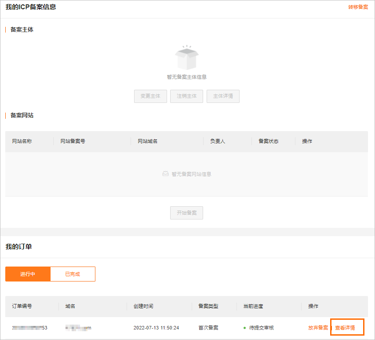The height and width of the screenshot is (340, 375).
Task: Open 主体详情
Action: 223,96
